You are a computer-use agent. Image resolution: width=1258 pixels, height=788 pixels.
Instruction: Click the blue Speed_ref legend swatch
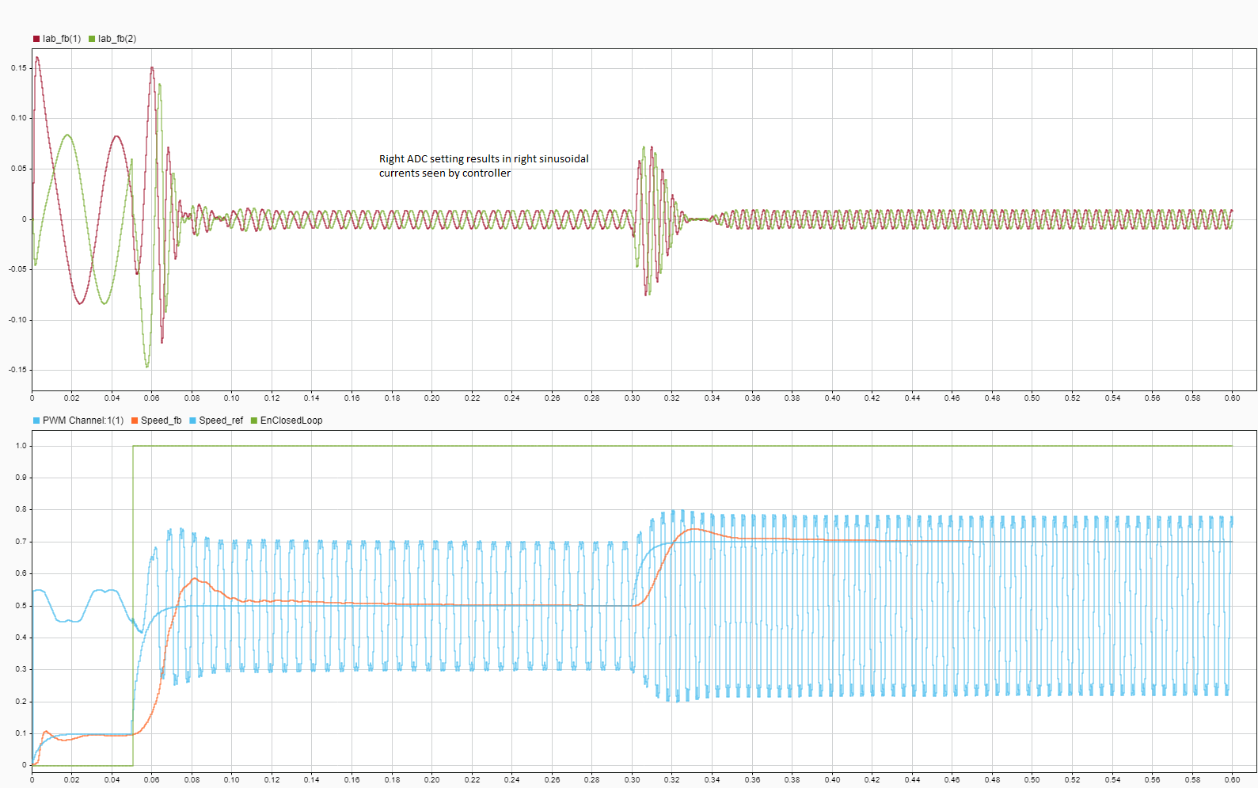point(192,421)
